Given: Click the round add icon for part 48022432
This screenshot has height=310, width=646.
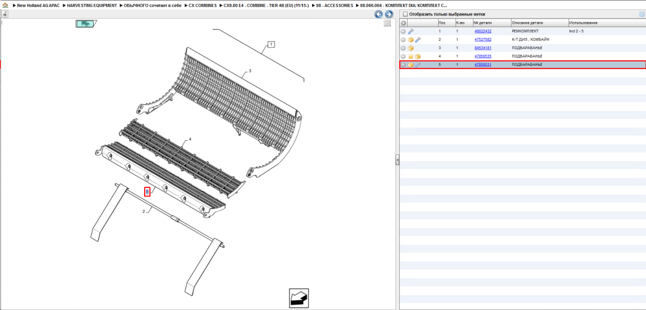Looking at the screenshot, I should tap(403, 31).
